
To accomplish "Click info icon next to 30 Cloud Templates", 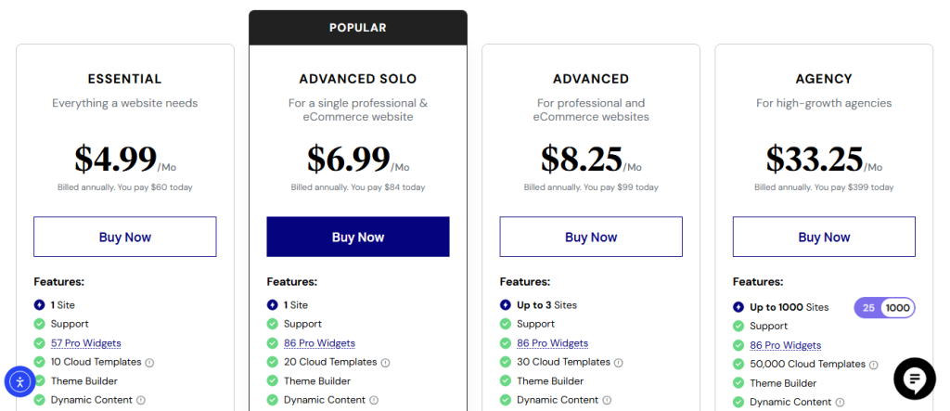I will [619, 363].
